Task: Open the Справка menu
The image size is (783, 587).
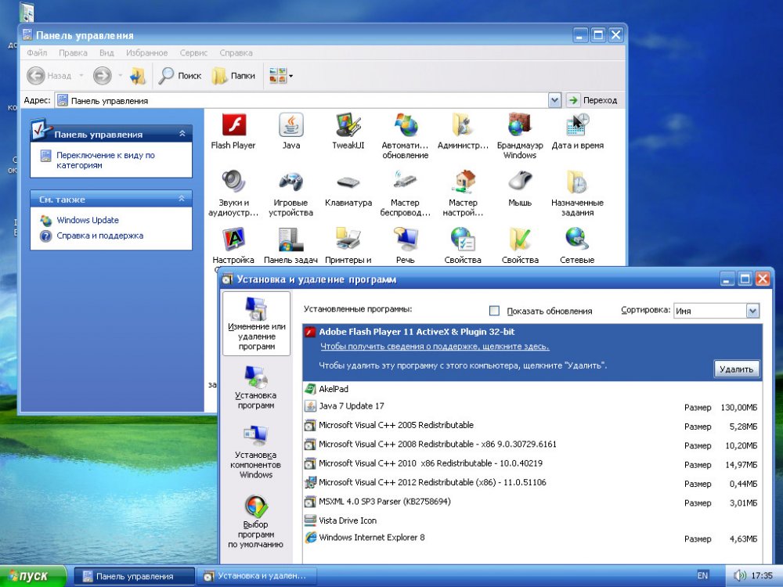Action: [x=236, y=53]
